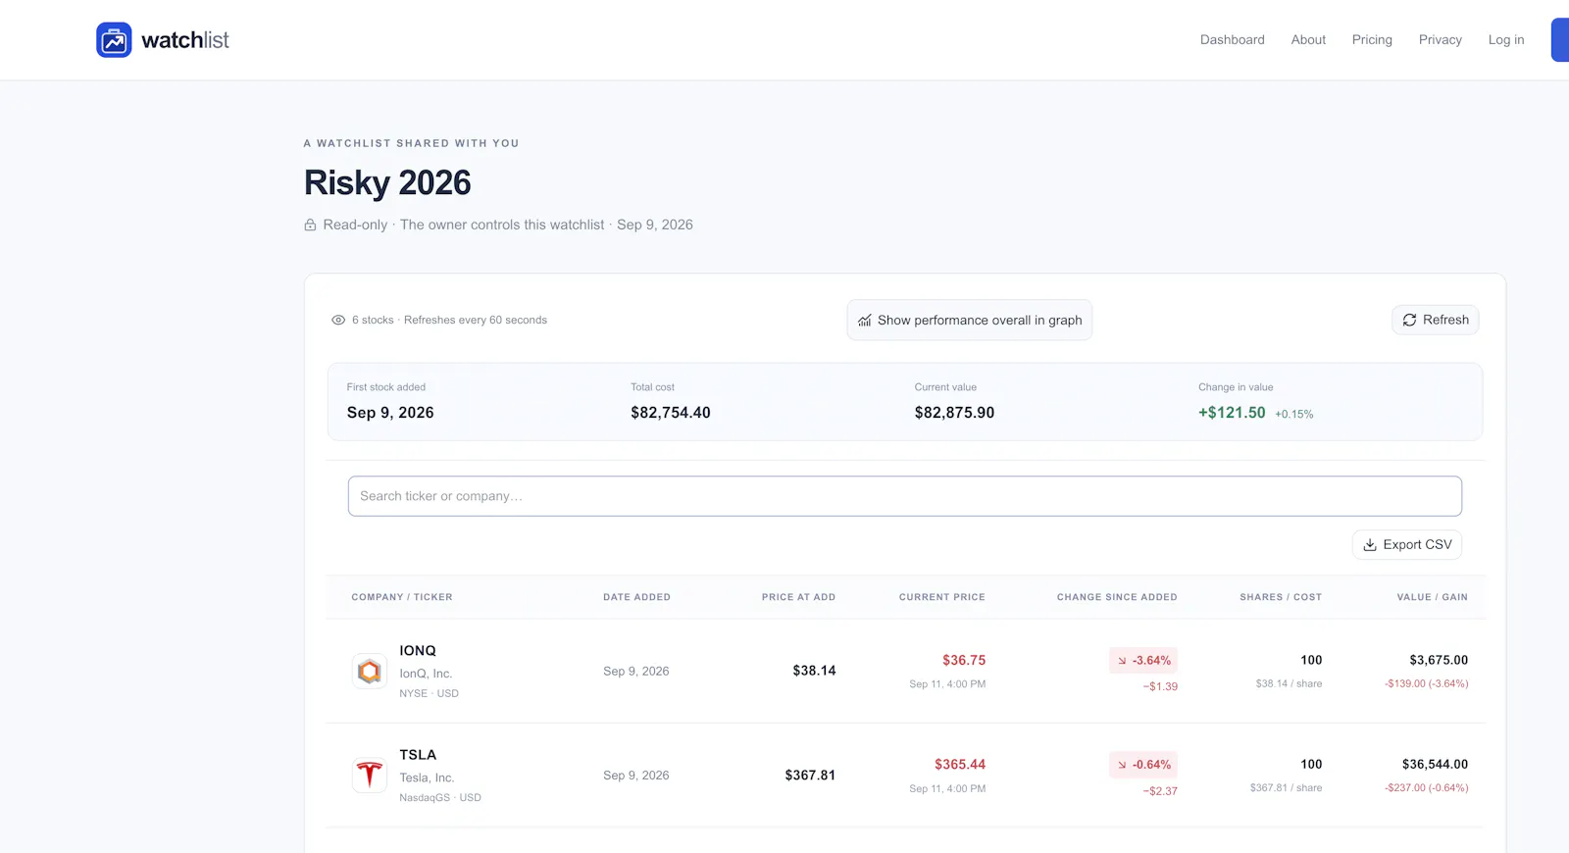The width and height of the screenshot is (1569, 853).
Task: Show performance overall in graph
Action: point(970,321)
